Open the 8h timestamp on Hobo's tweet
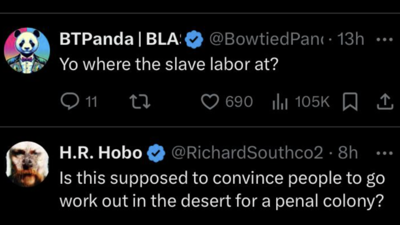The width and height of the screenshot is (400, 225). (347, 153)
